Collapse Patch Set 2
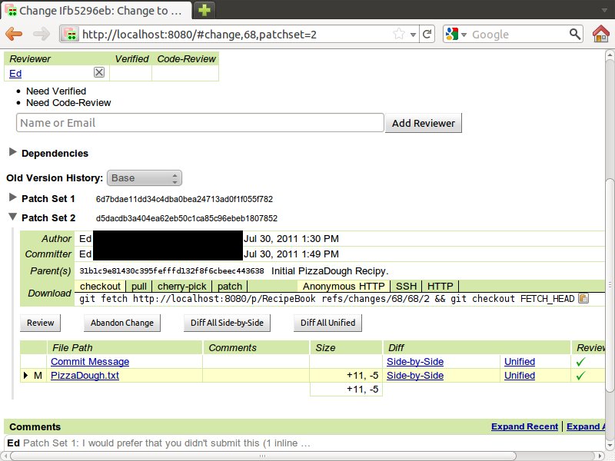The height and width of the screenshot is (461, 615). click(12, 217)
